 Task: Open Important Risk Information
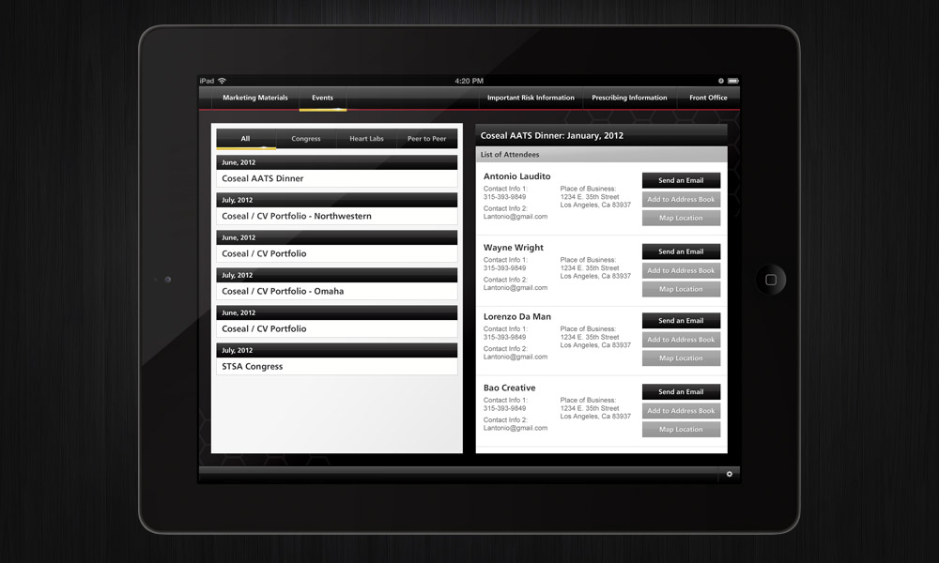(531, 98)
